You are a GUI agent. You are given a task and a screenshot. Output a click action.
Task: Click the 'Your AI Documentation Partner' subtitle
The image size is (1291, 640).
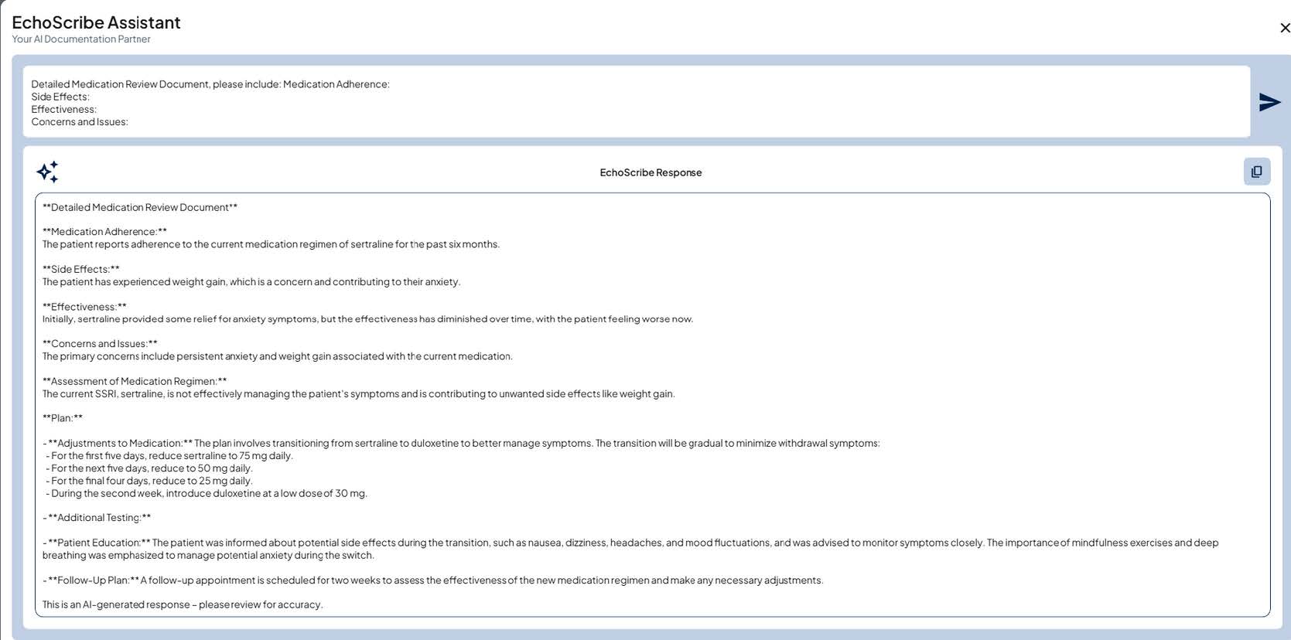[x=81, y=39]
